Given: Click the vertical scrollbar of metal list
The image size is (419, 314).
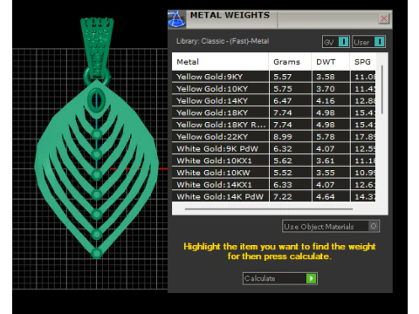Looking at the screenshot, I should coord(382,90).
